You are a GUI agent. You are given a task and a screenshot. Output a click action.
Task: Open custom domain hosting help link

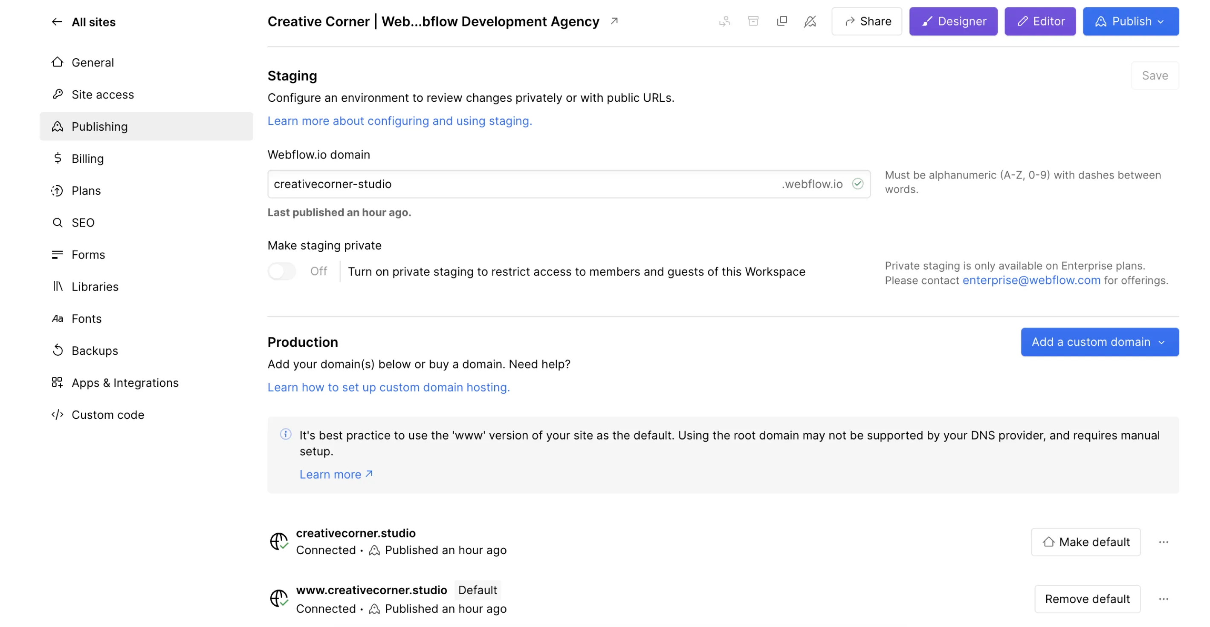tap(388, 387)
